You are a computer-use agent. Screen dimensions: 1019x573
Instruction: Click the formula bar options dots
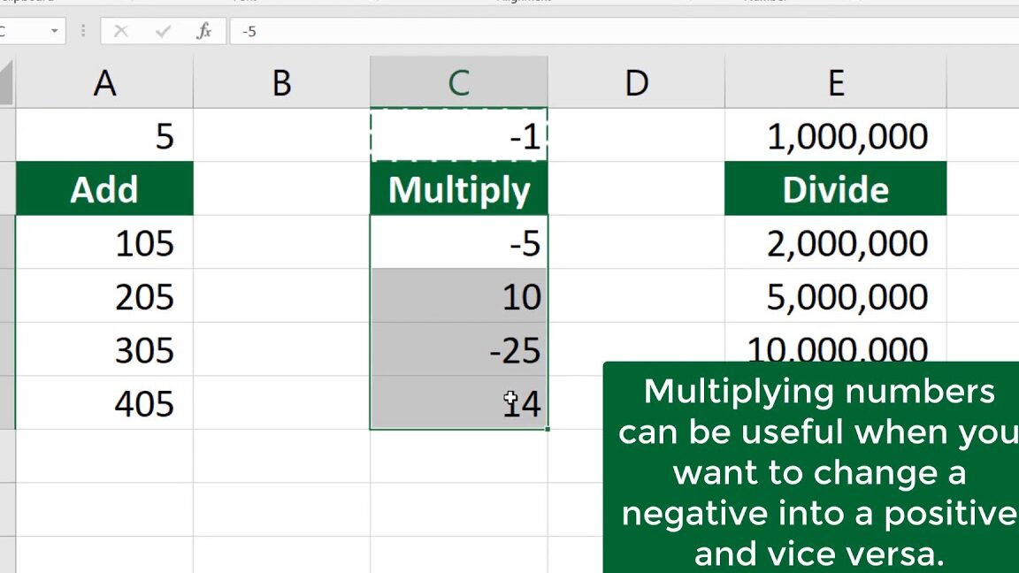(x=83, y=31)
